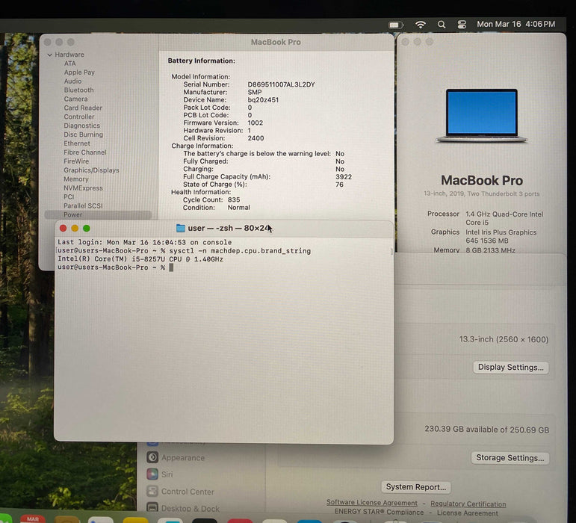Image resolution: width=576 pixels, height=523 pixels.
Task: Click State of Charge value 76
Action: (339, 185)
